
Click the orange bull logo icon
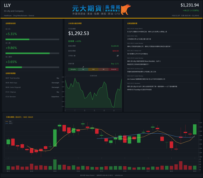pyautogui.click(x=126, y=9)
